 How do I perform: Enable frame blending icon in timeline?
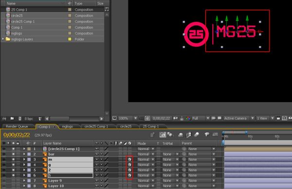(189, 135)
